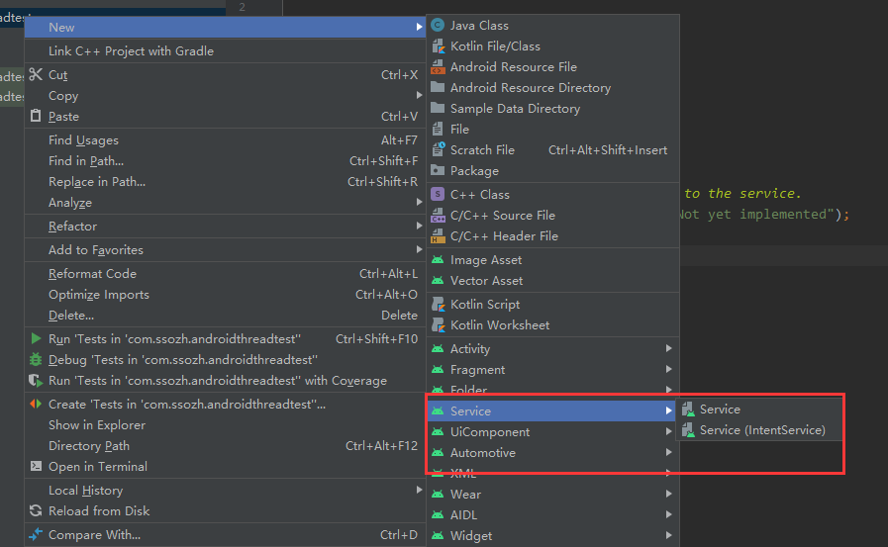
Task: Click the Kotlin Worksheet icon
Action: [x=438, y=325]
